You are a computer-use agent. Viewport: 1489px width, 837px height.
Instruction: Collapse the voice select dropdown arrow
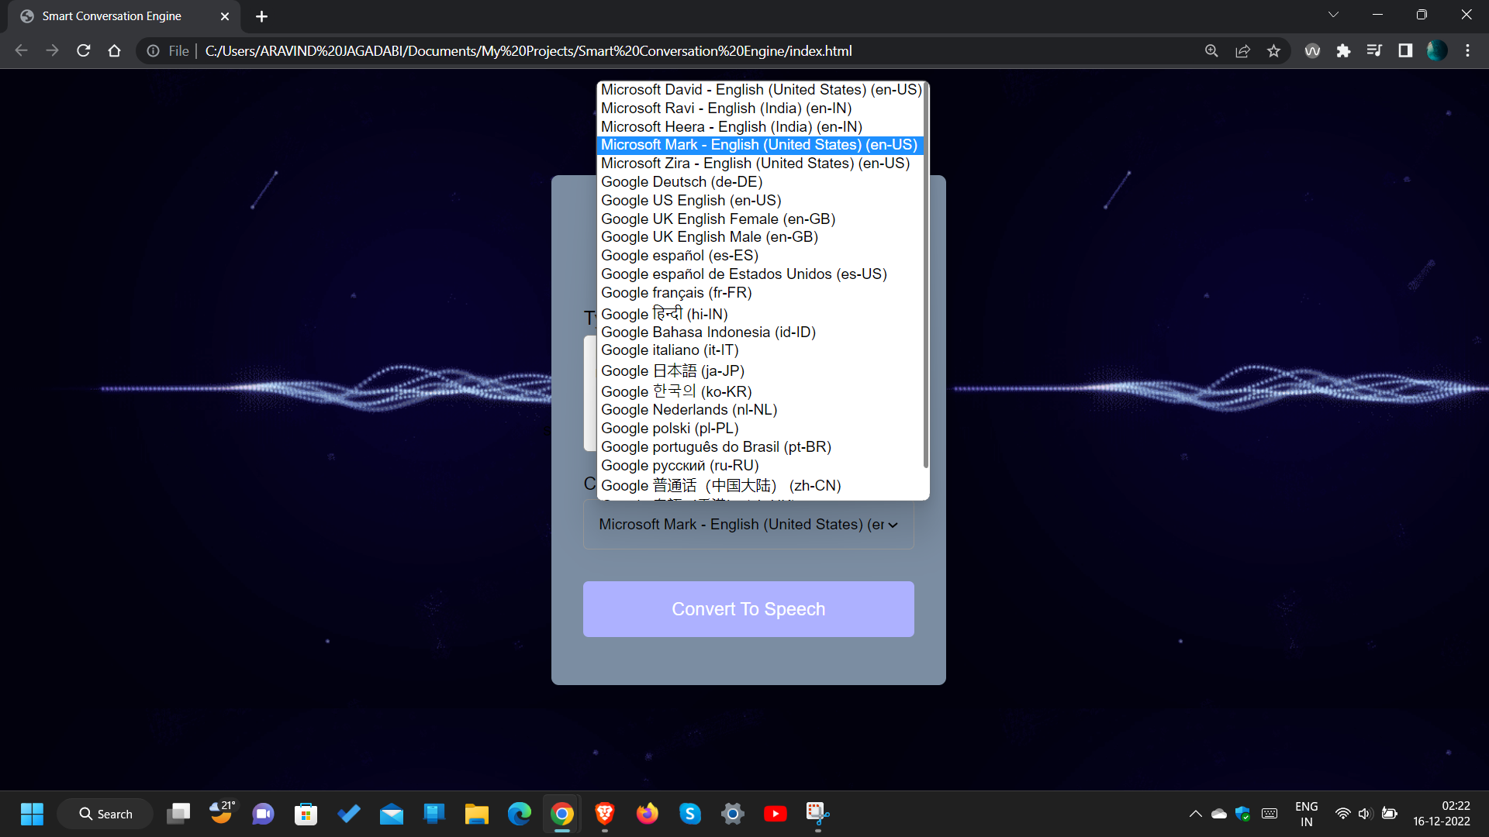(893, 525)
